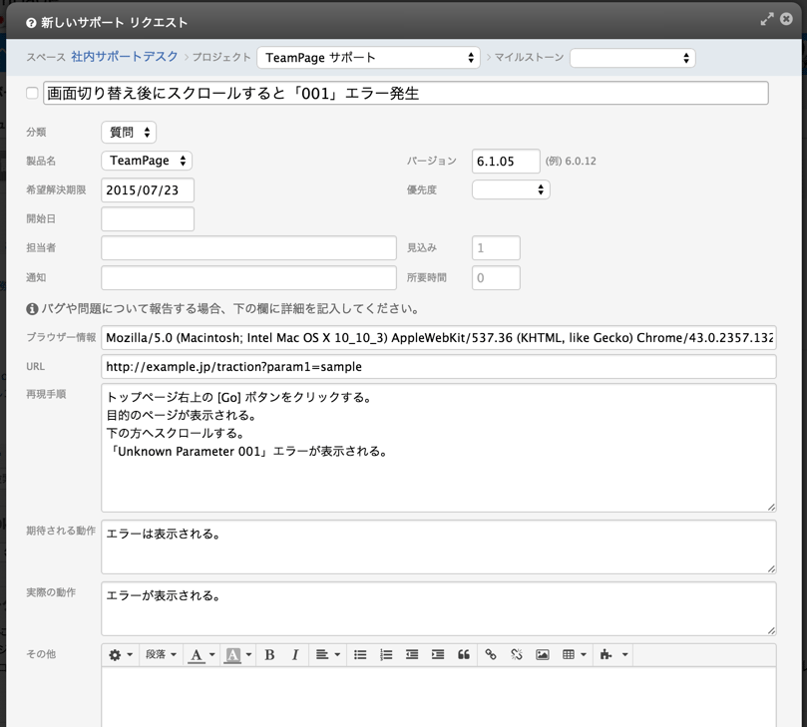Select the 見込み estimate field
Image resolution: width=807 pixels, height=727 pixels.
(496, 248)
